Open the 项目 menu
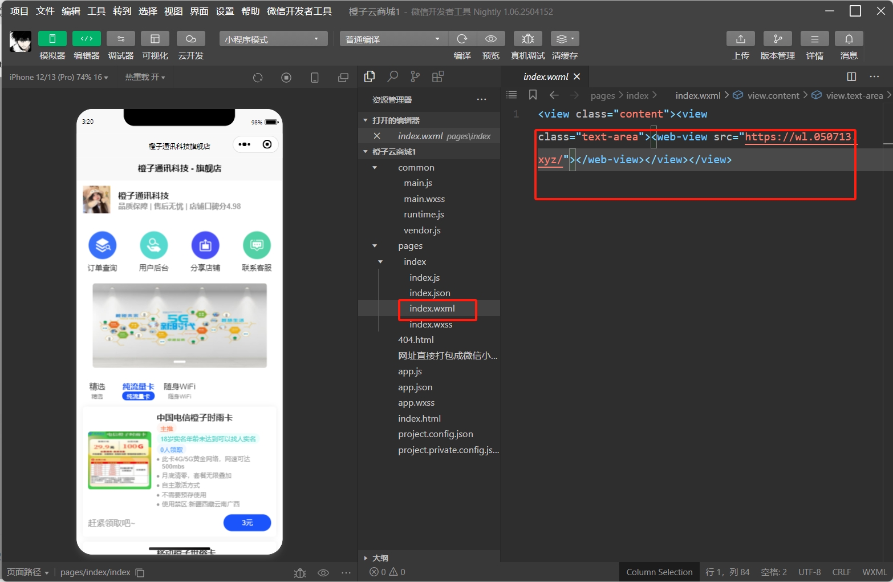Viewport: 893px width, 582px height. point(19,11)
